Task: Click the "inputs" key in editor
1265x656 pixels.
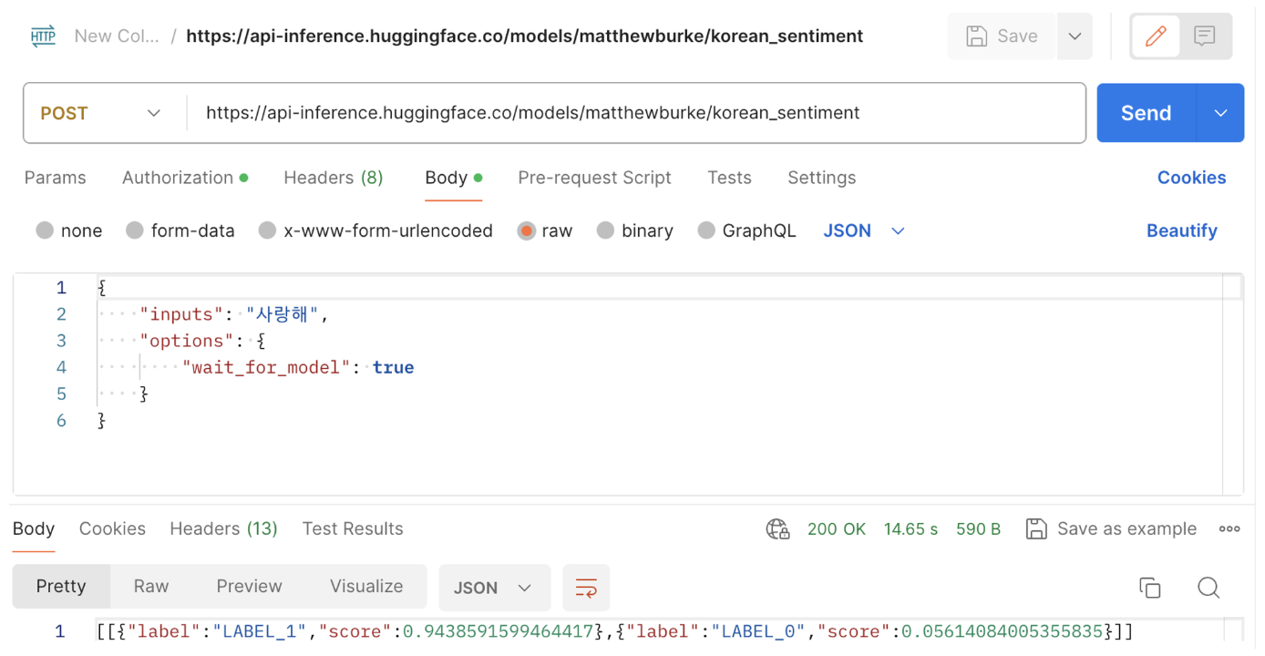Action: [x=182, y=314]
